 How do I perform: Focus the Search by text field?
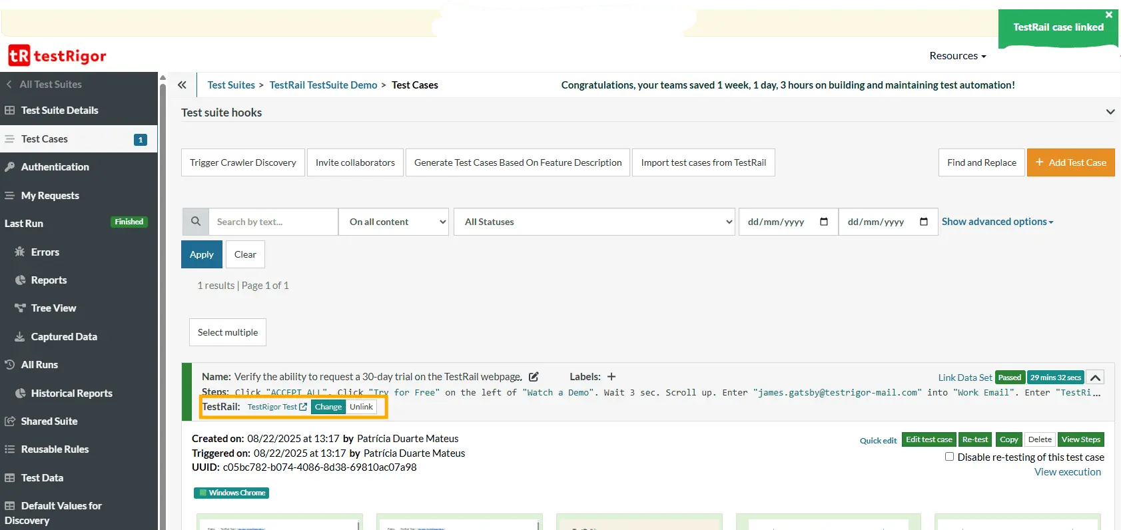coord(274,222)
